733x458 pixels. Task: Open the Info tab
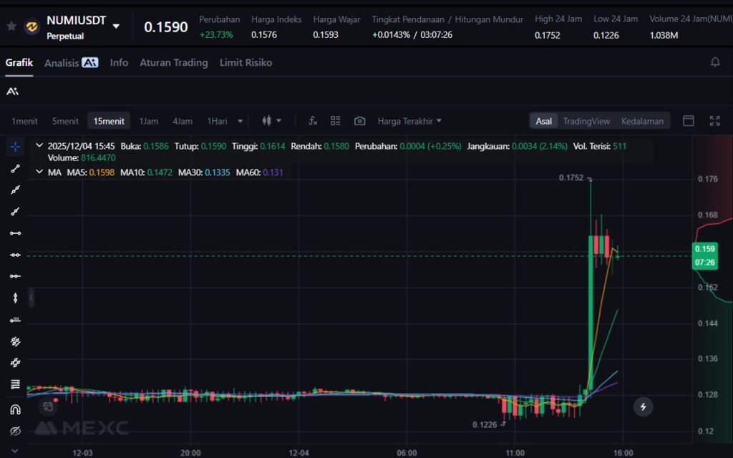(119, 62)
